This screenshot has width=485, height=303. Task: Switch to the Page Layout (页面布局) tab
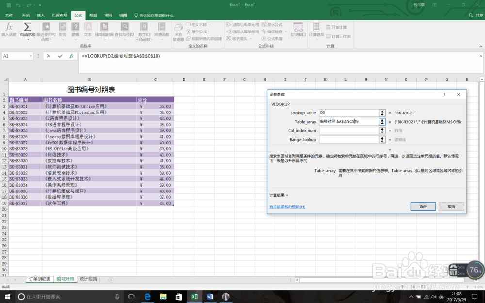point(59,15)
